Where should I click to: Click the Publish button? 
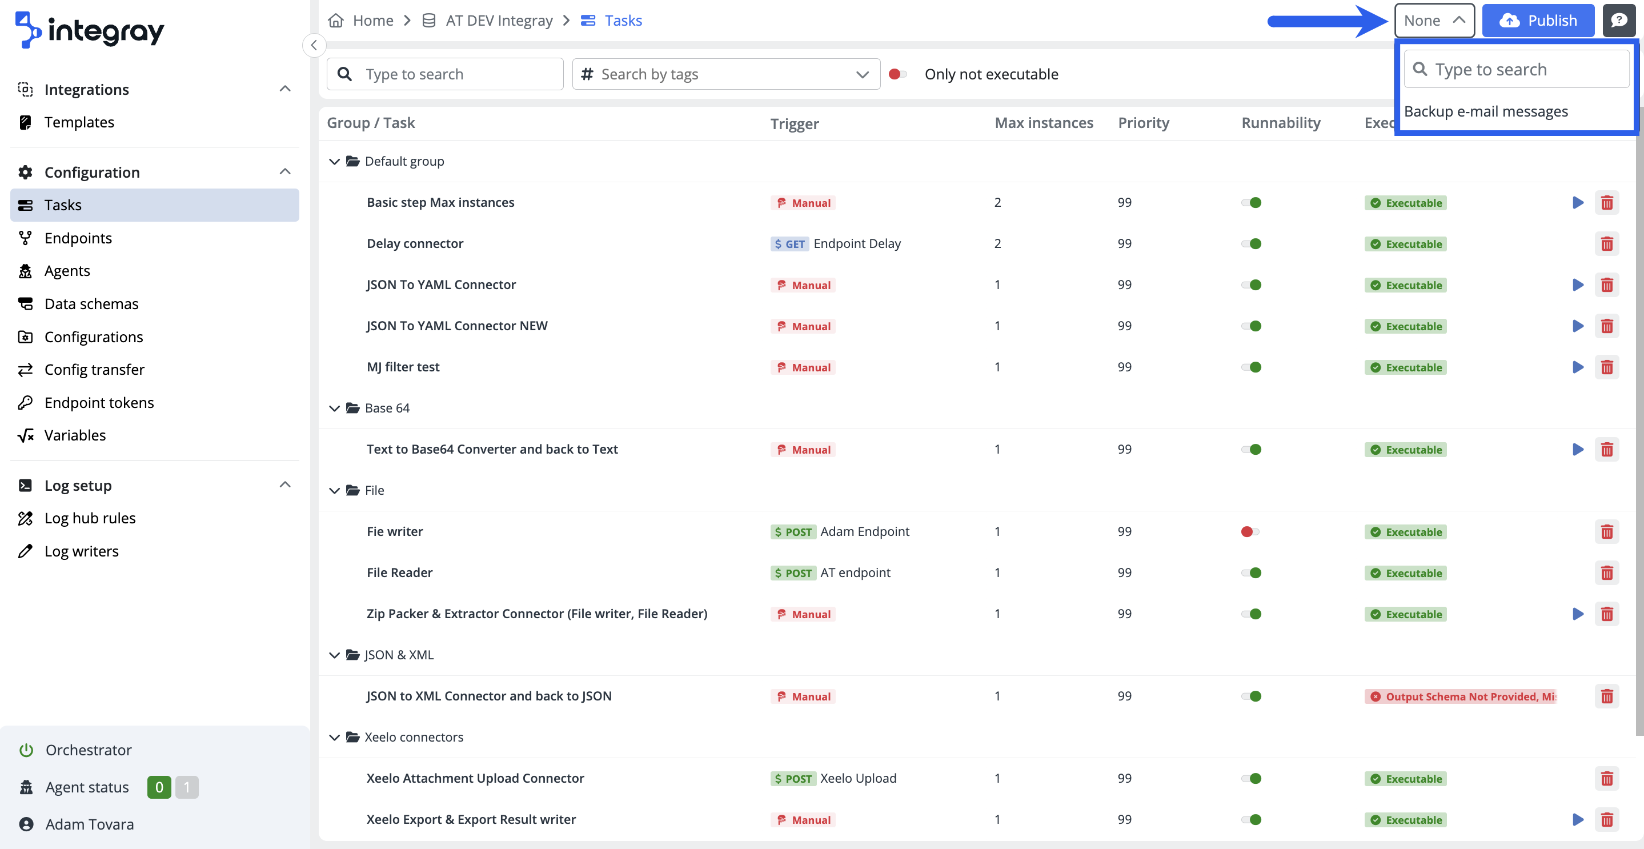[x=1538, y=20]
